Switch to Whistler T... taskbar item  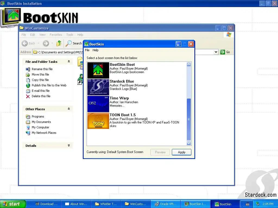coord(106,204)
